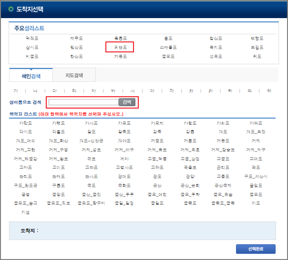Select destination 거제_어구
Image resolution: width=288 pixels, height=260 pixels.
click(124, 150)
